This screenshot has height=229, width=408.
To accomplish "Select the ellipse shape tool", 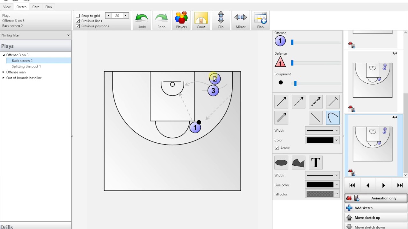I will (281, 163).
